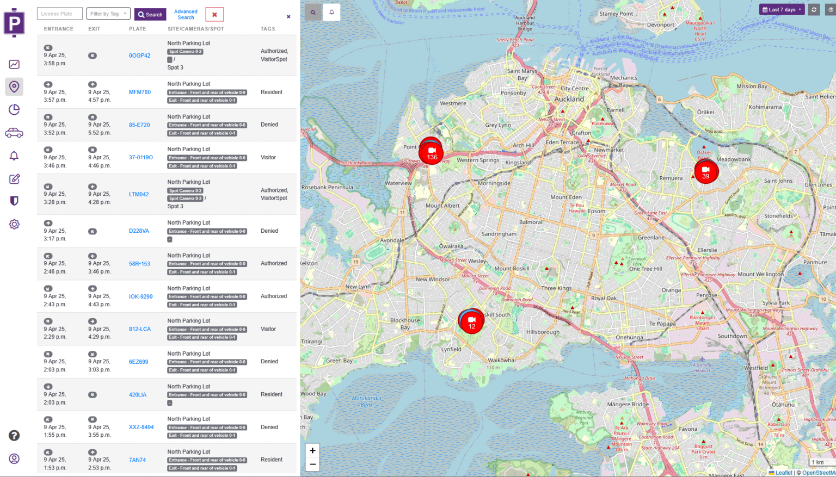The image size is (836, 477).
Task: Open plate 7AN74 link
Action: click(137, 460)
